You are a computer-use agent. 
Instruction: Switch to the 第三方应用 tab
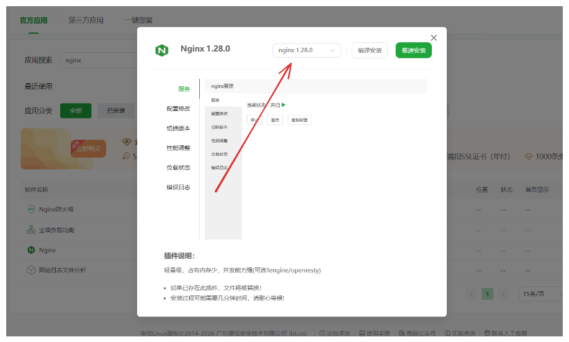pyautogui.click(x=86, y=20)
